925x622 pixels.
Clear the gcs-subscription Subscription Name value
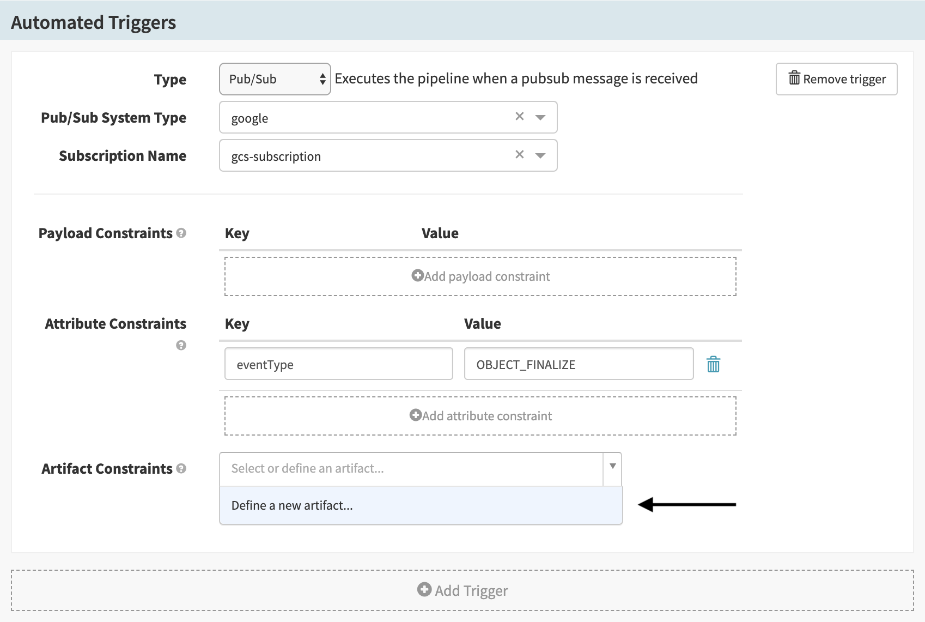pos(519,155)
